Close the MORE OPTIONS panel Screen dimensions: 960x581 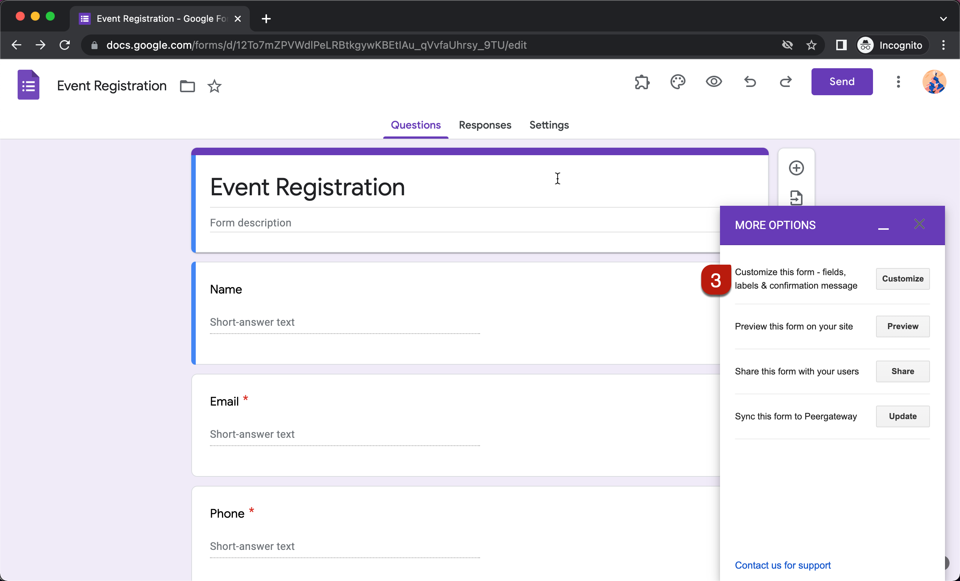(919, 224)
